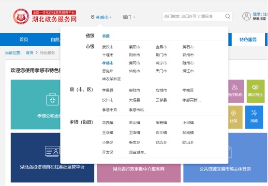The width and height of the screenshot is (268, 186).
Task: Pick 丰山镇 township
Action: [134, 123]
